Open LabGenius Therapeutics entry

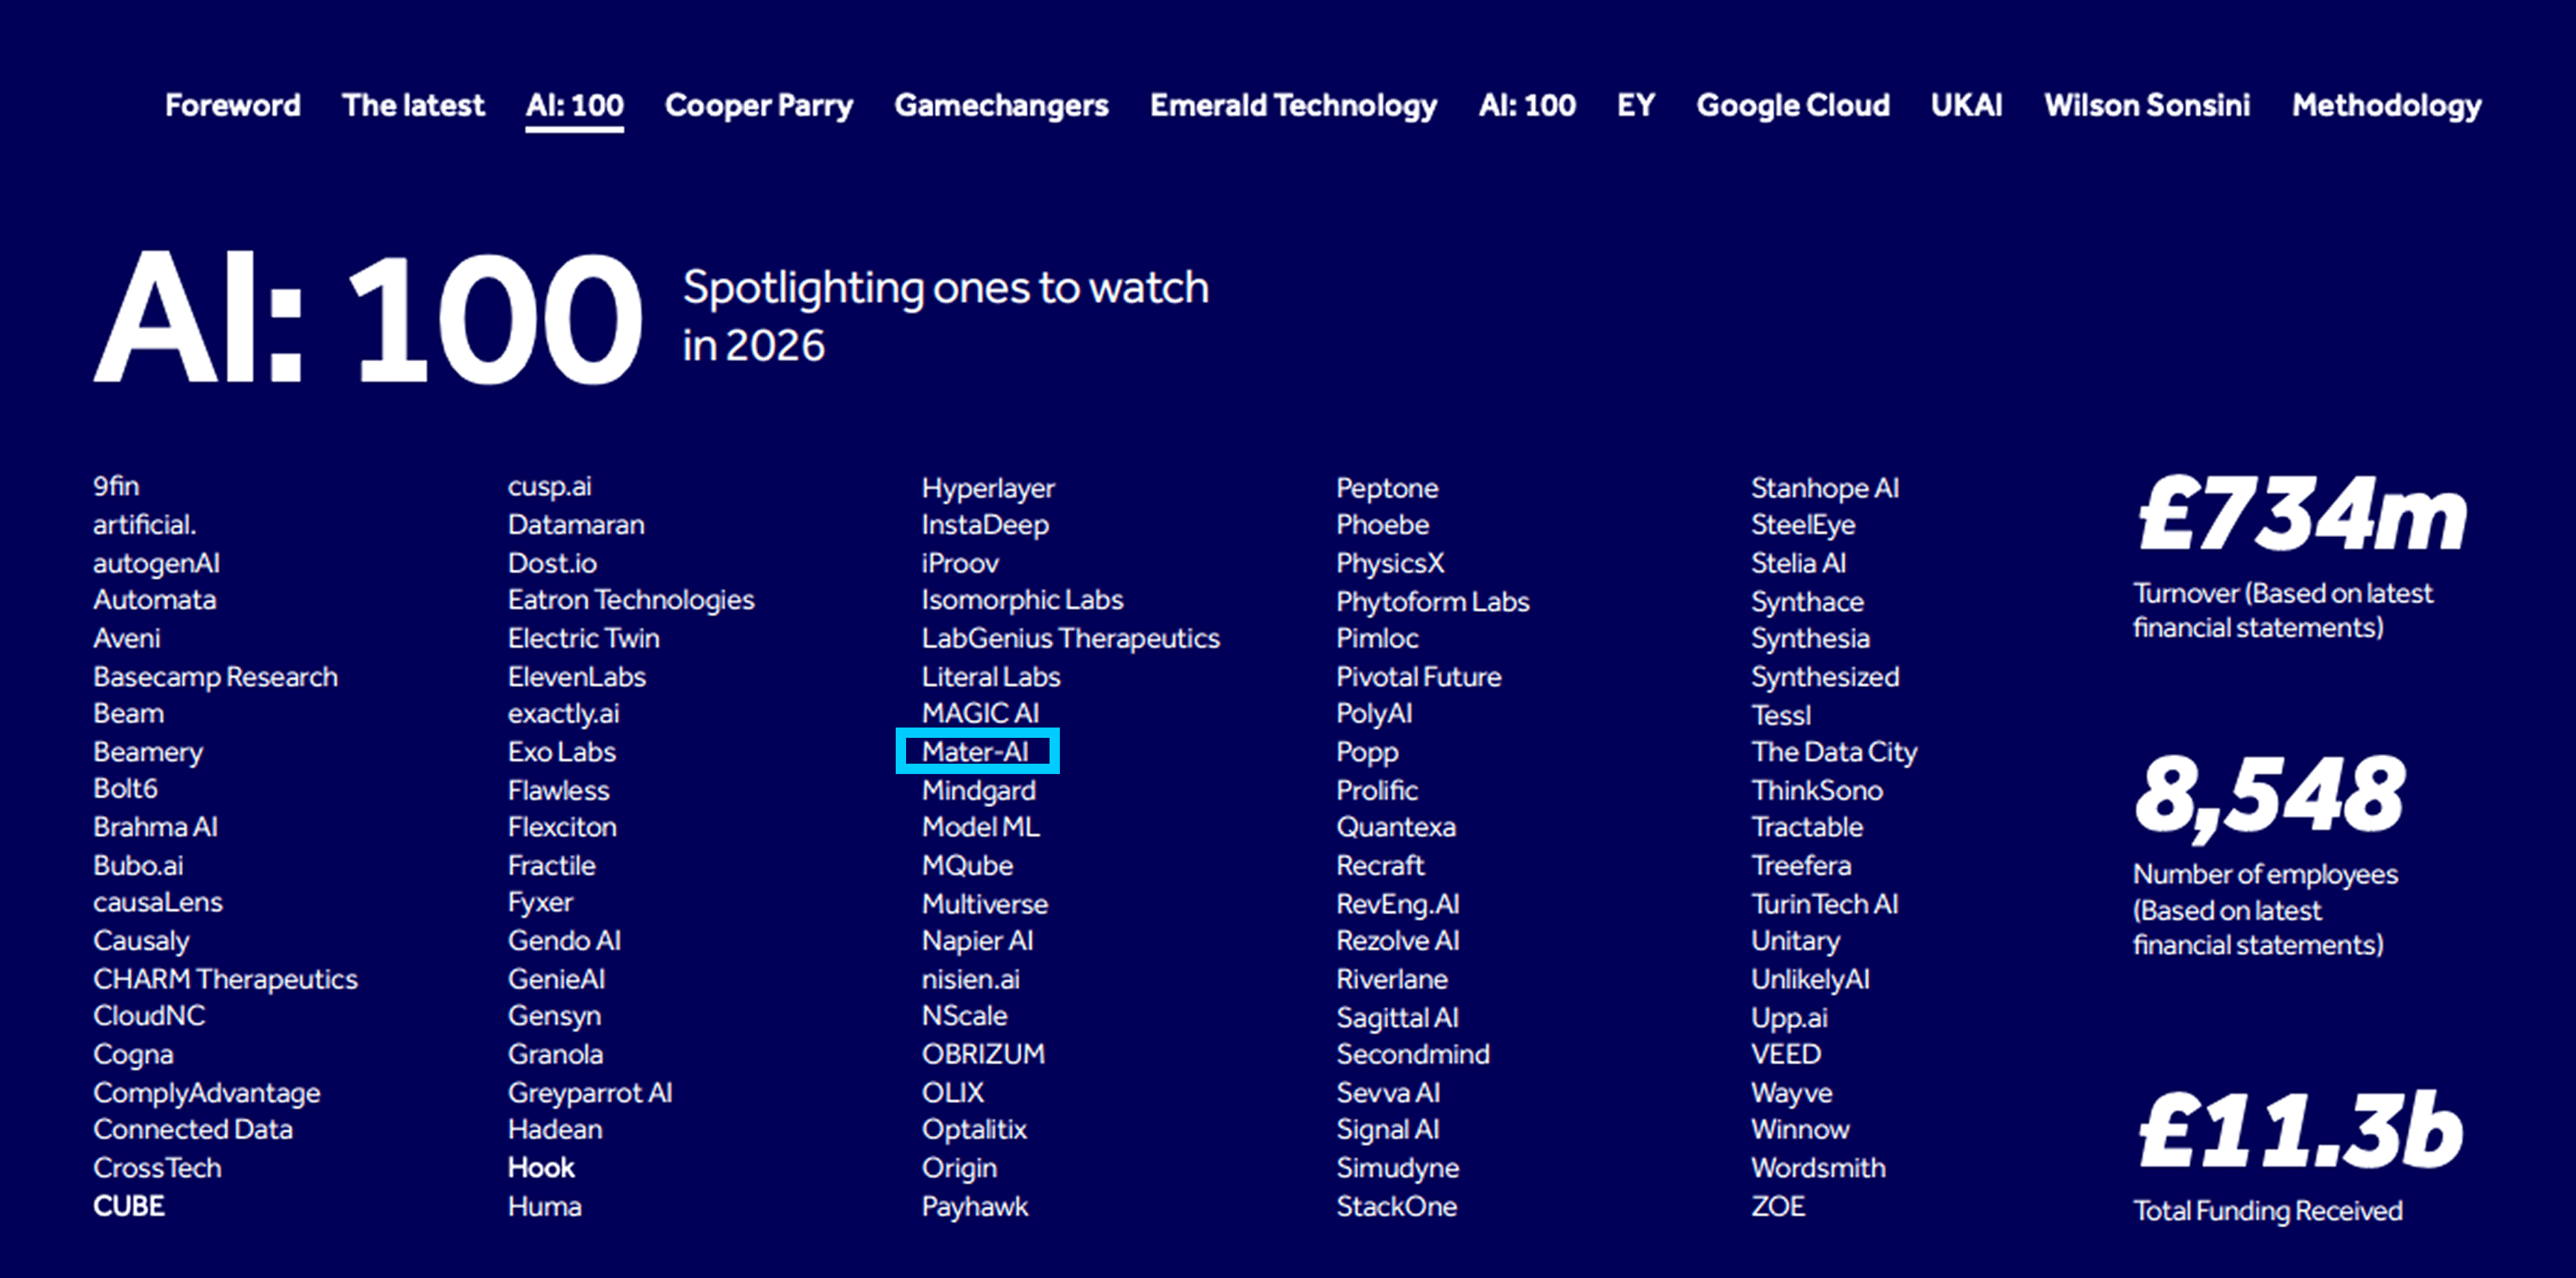pos(1071,639)
